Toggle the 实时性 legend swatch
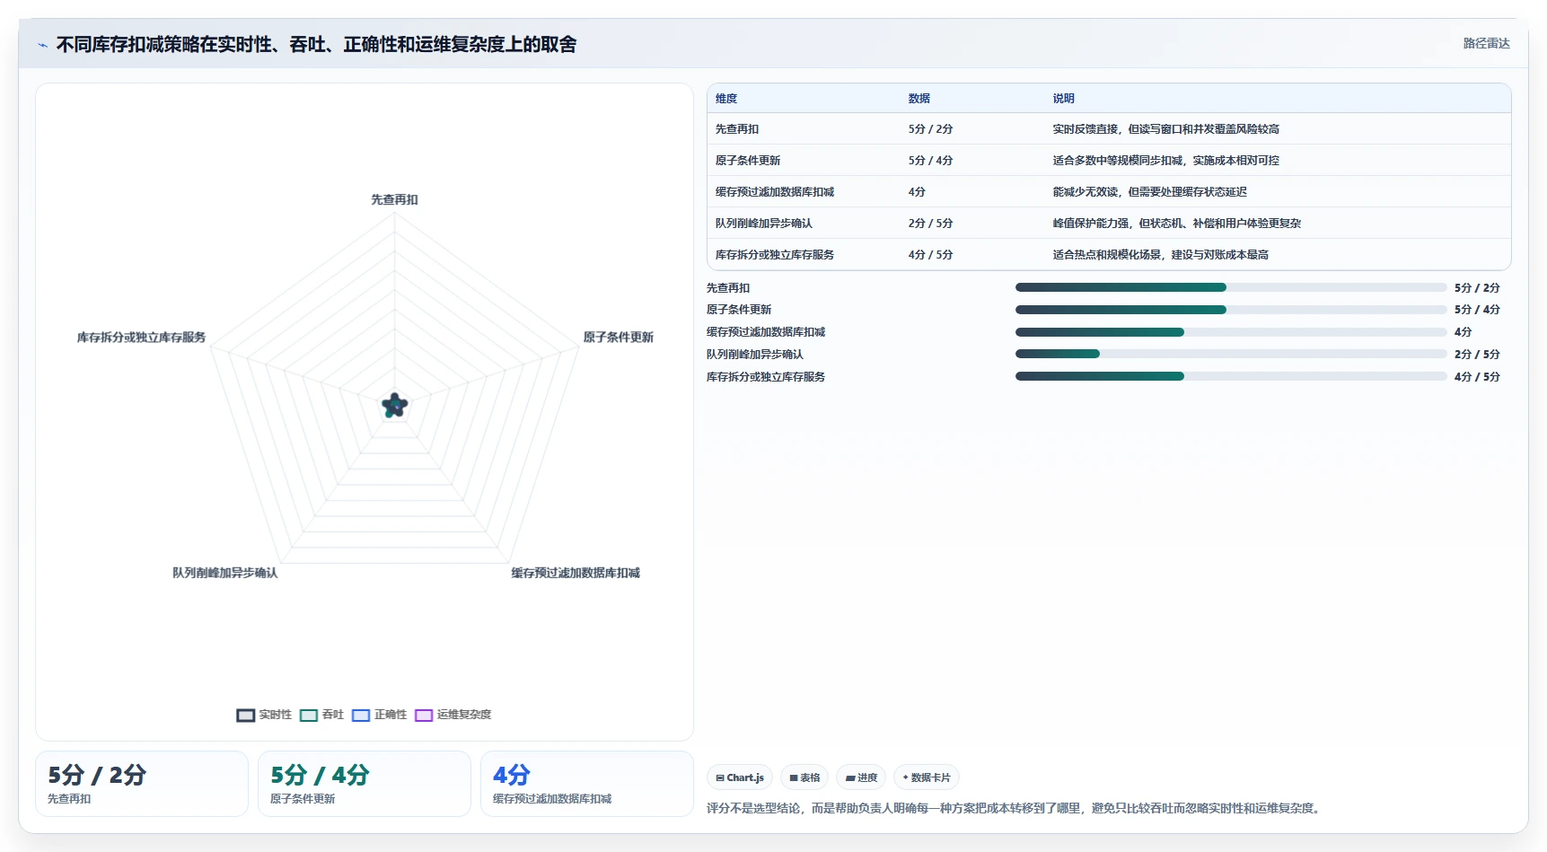Viewport: 1547px width, 852px height. [x=246, y=716]
